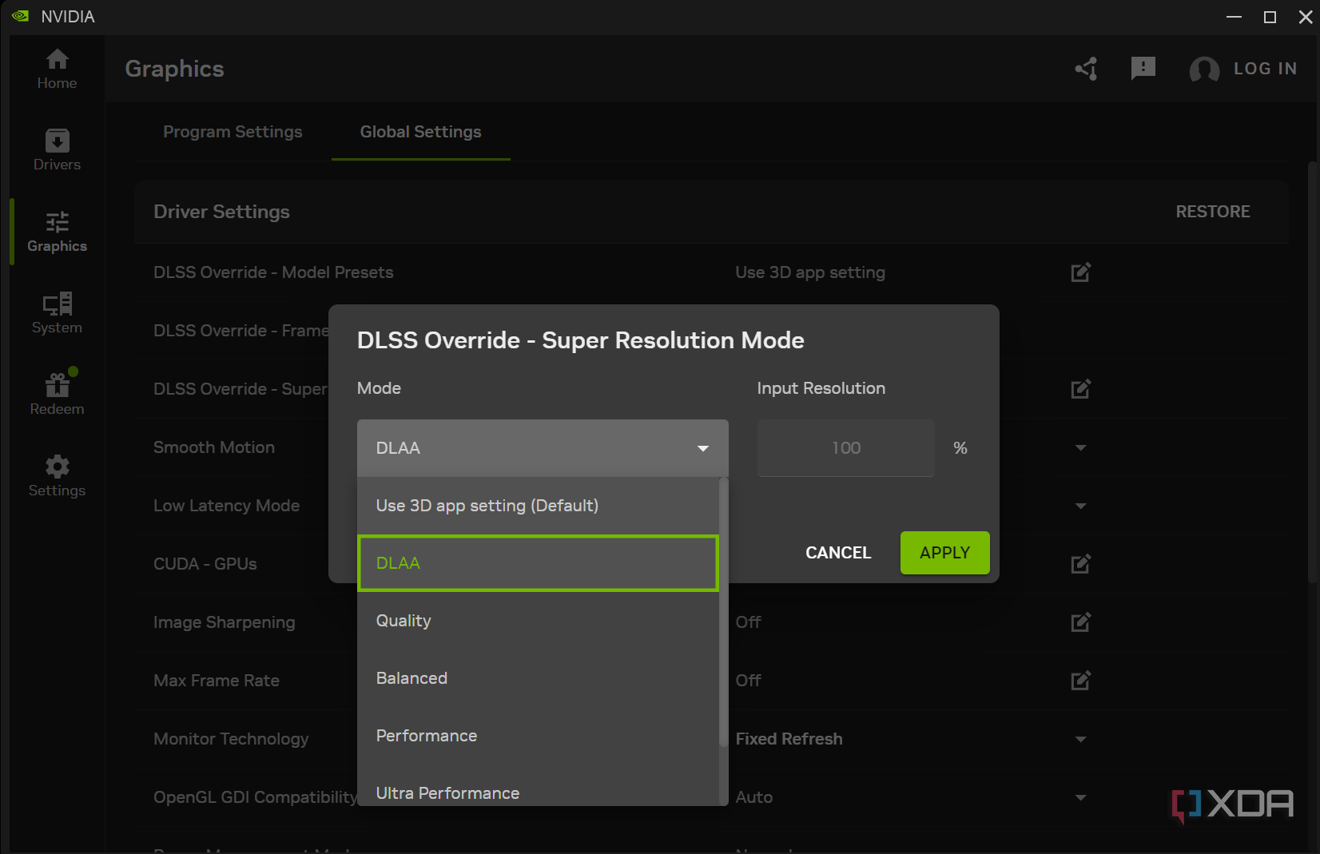Viewport: 1320px width, 854px height.
Task: Go to the Home section
Action: 57,69
